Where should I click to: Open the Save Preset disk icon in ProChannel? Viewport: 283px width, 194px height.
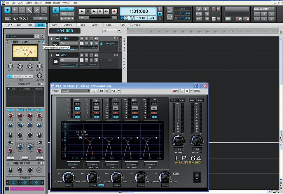point(42,36)
